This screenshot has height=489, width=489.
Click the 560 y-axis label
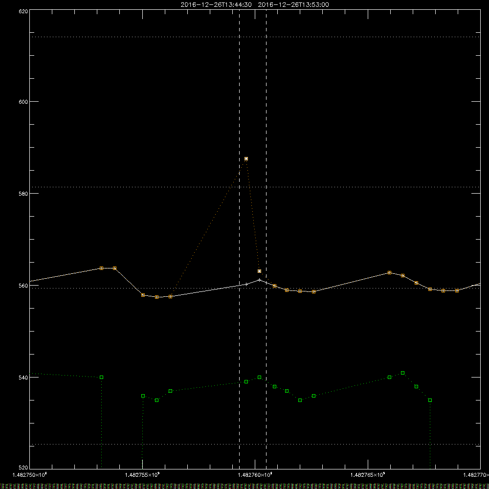23,286
